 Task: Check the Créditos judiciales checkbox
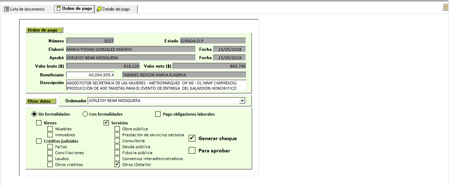pyautogui.click(x=39, y=141)
